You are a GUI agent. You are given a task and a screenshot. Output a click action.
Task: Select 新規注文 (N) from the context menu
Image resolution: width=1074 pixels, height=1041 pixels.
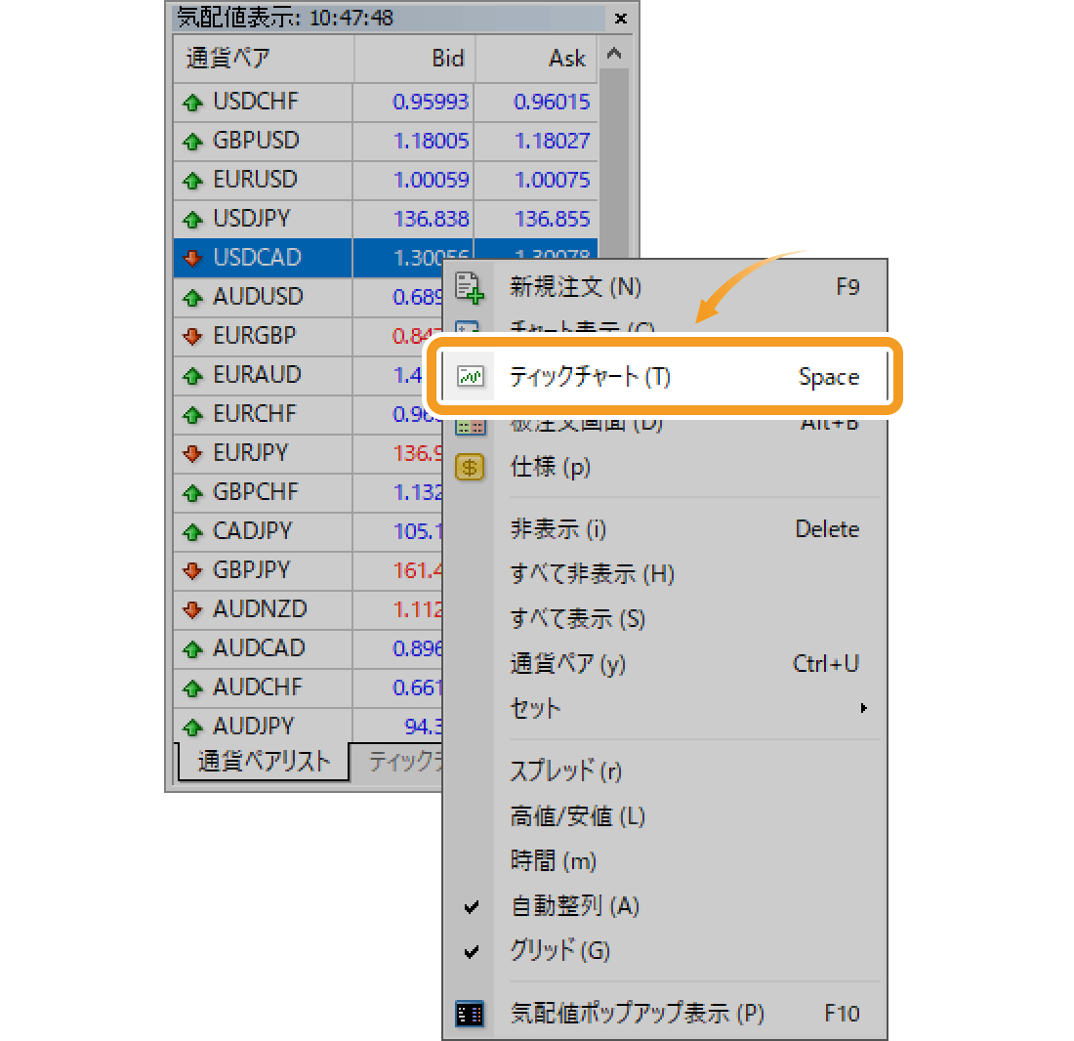664,287
